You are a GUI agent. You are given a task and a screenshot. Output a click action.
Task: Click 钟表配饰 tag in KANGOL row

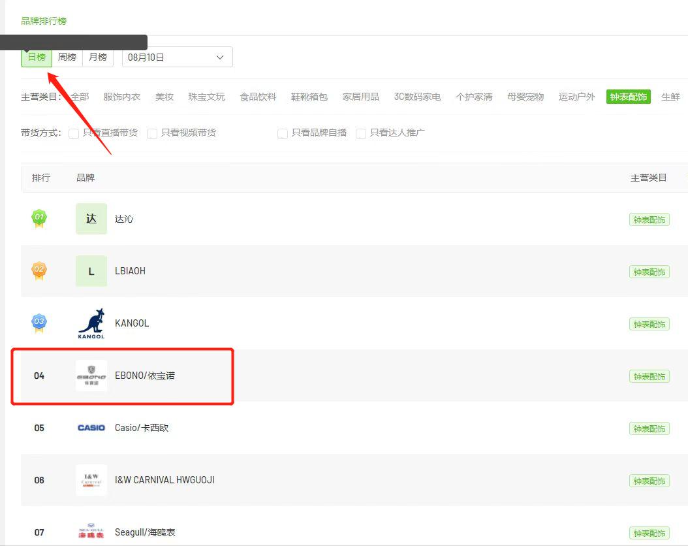click(x=649, y=324)
